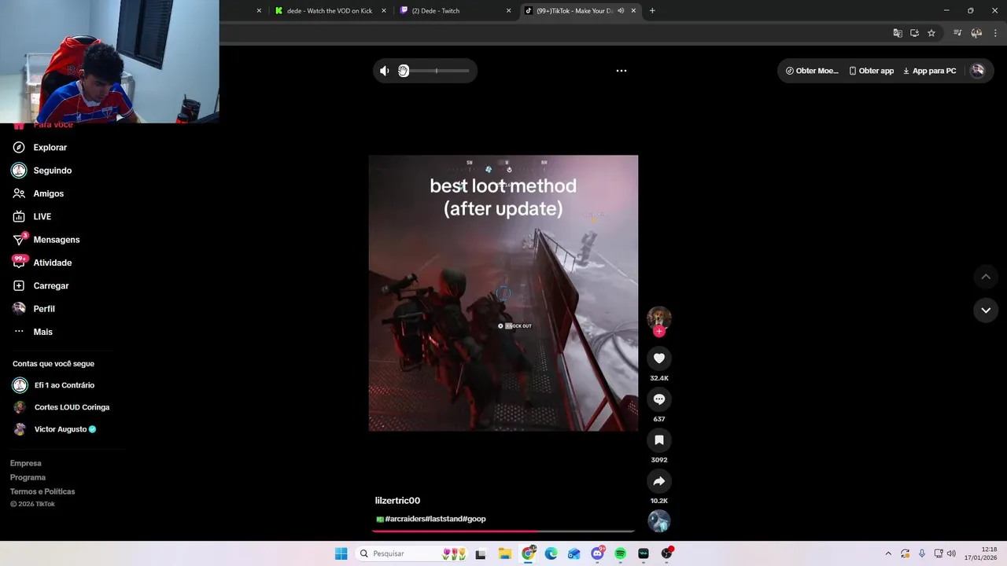The height and width of the screenshot is (566, 1007).
Task: Open File Explorer from the taskbar
Action: 504,553
